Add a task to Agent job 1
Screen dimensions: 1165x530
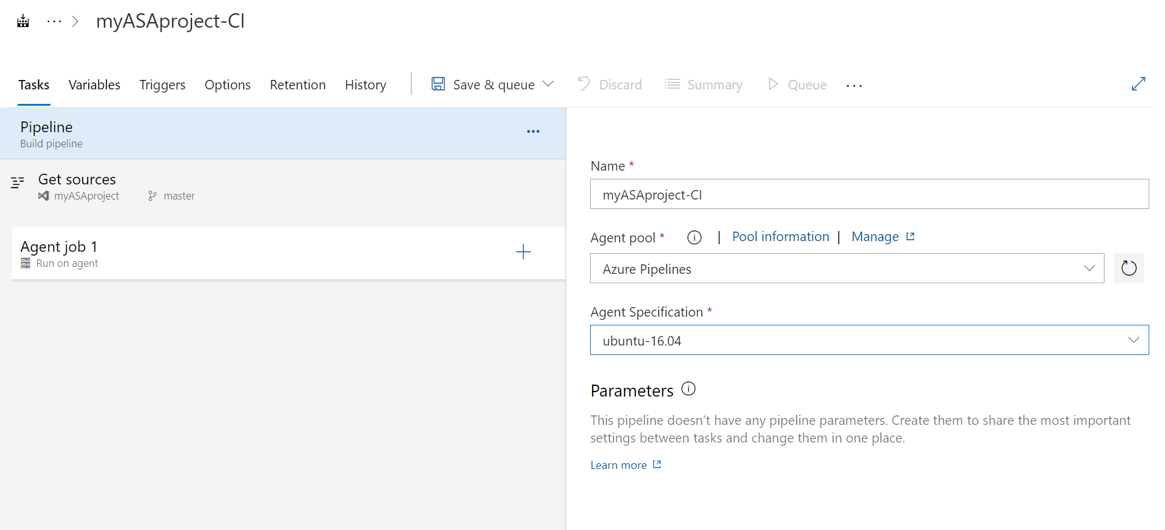523,252
